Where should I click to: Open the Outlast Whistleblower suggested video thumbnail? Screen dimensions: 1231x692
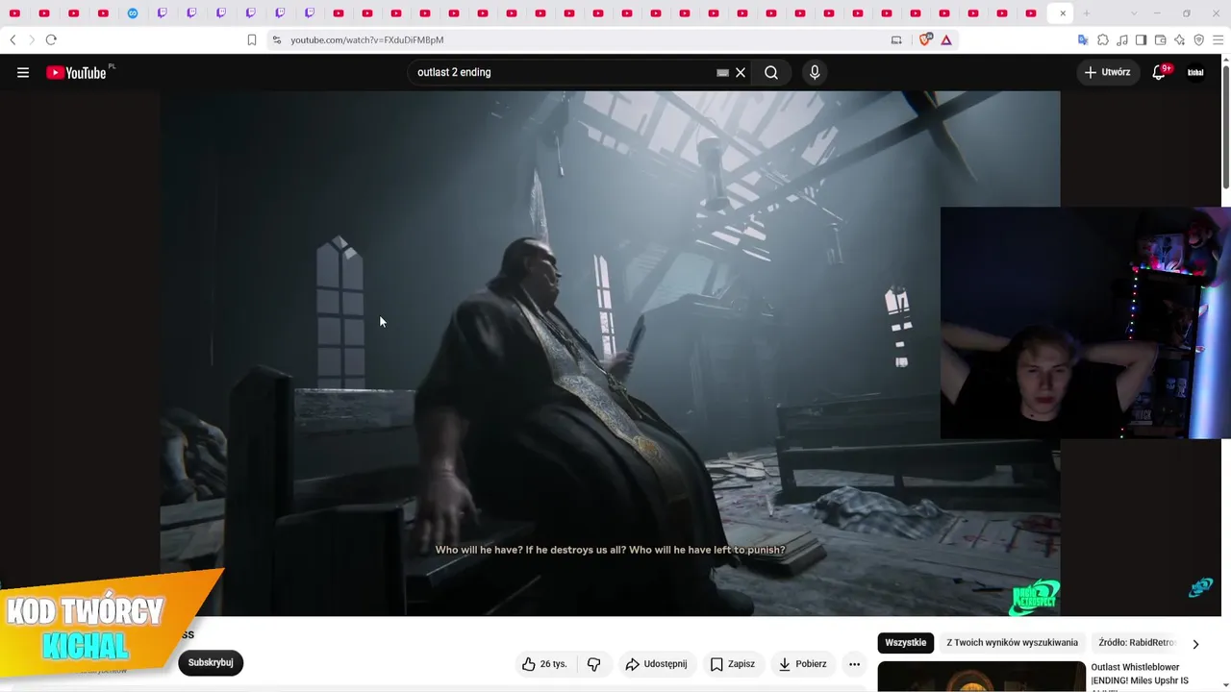click(x=981, y=677)
